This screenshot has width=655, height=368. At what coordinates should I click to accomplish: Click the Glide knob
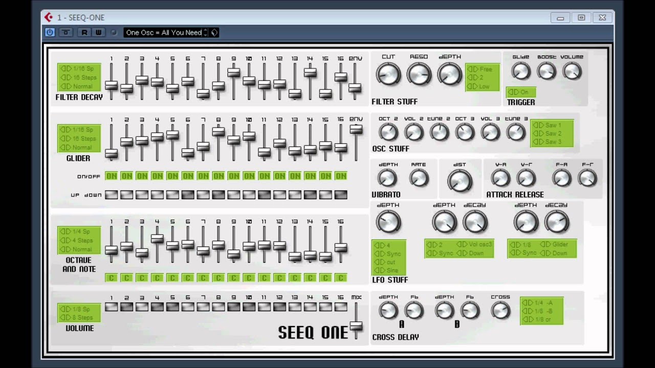521,71
